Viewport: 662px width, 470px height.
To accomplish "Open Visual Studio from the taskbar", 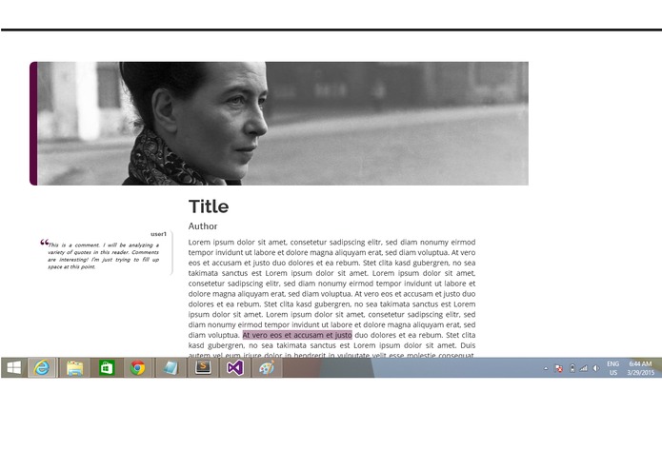I will [234, 367].
